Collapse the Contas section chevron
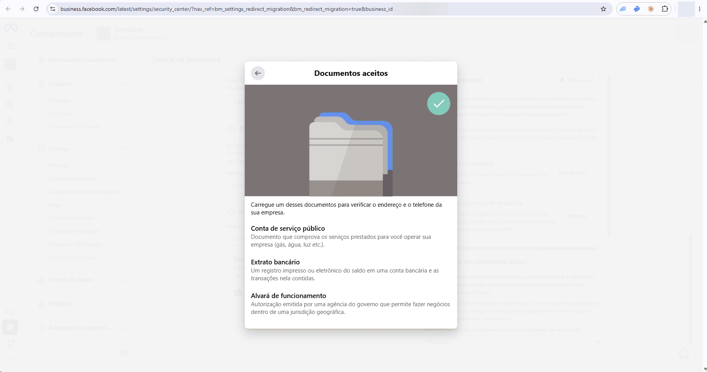 [x=125, y=149]
